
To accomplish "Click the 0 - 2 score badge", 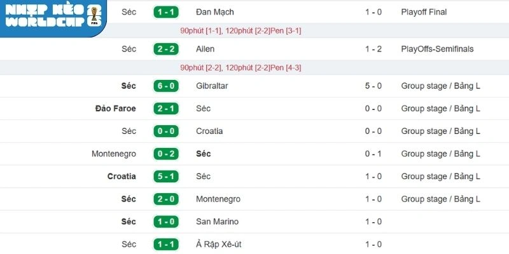I will [166, 154].
